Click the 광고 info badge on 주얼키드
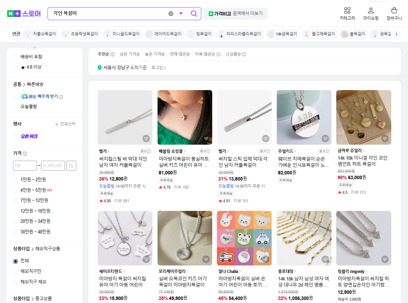The height and width of the screenshot is (303, 408). tap(324, 151)
